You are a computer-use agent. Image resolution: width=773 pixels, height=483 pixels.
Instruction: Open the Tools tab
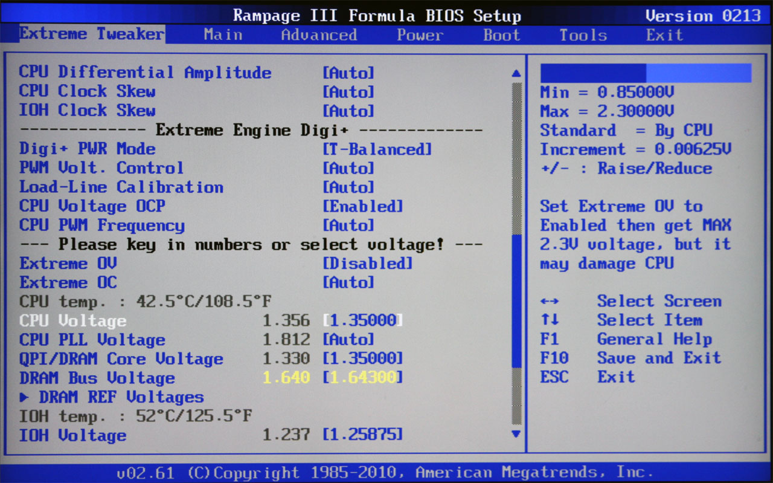click(583, 34)
